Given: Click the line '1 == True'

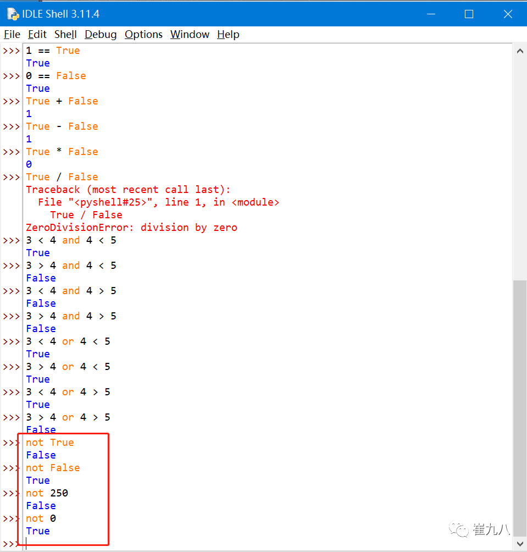Looking at the screenshot, I should tap(53, 51).
